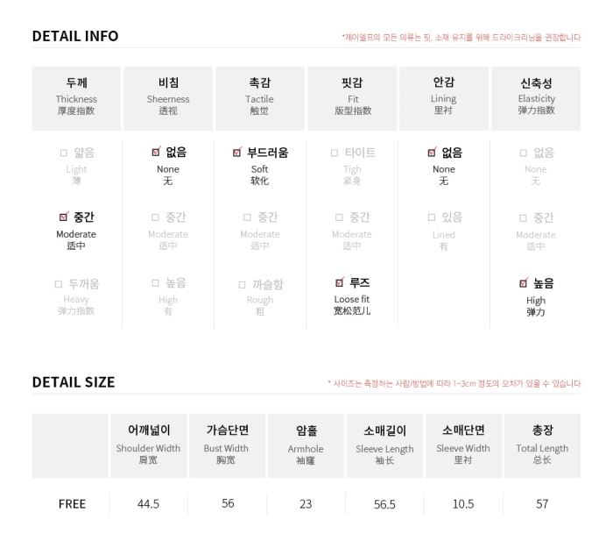Check the Tight fit checkbox
The image size is (613, 548).
tap(335, 153)
